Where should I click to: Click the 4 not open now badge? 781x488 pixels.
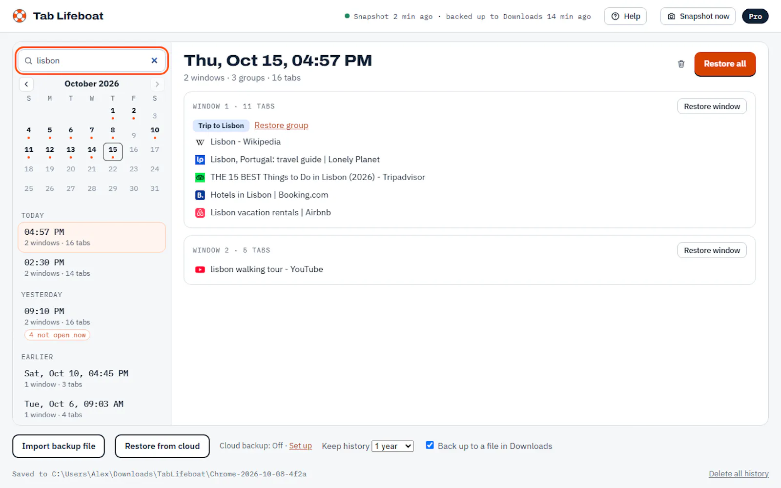(x=57, y=335)
